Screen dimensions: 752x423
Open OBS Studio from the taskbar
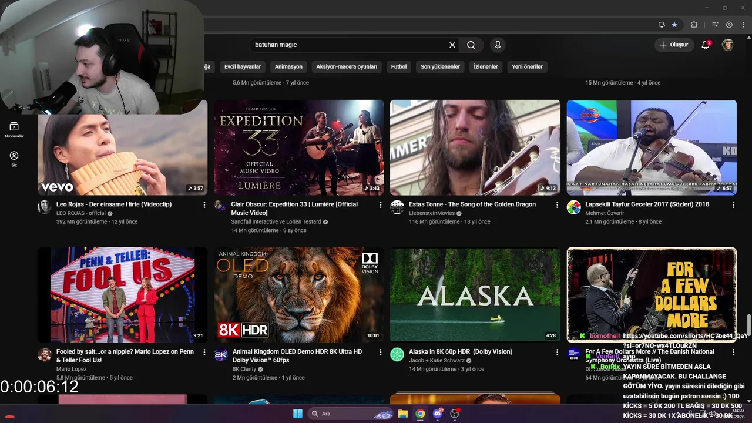click(454, 414)
